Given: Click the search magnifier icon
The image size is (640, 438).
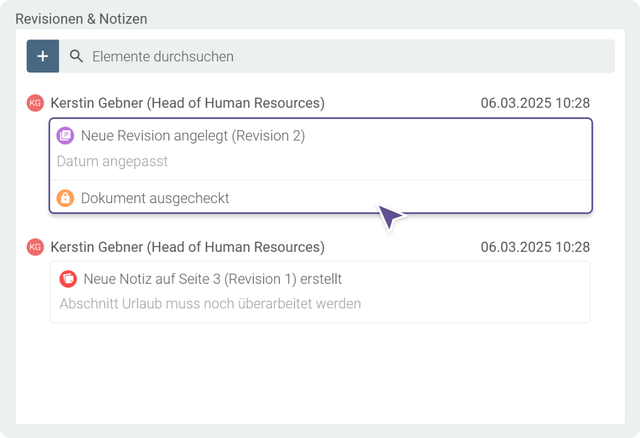Looking at the screenshot, I should pos(76,56).
